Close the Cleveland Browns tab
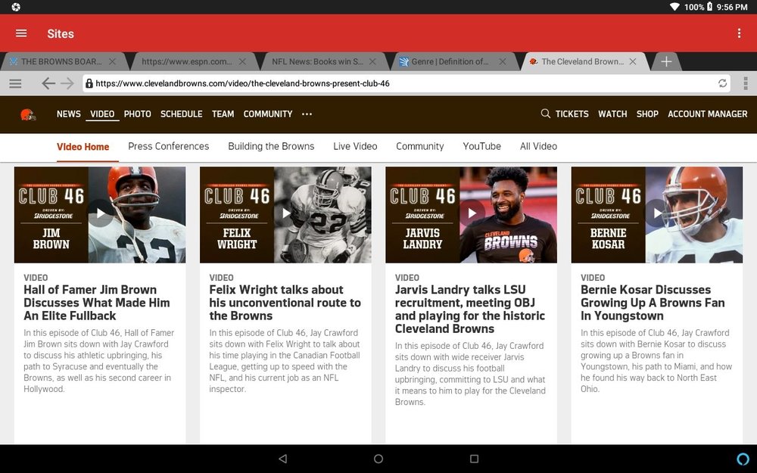The height and width of the screenshot is (473, 757). [x=633, y=62]
